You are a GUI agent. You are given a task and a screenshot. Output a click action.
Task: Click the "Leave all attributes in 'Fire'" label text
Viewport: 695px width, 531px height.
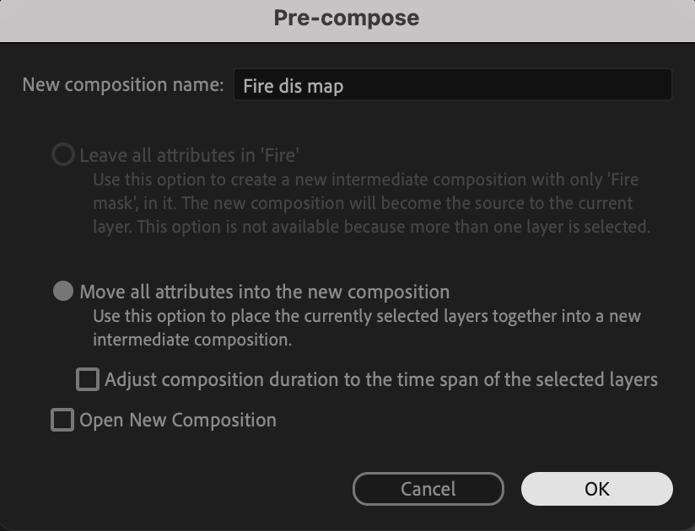pos(190,155)
